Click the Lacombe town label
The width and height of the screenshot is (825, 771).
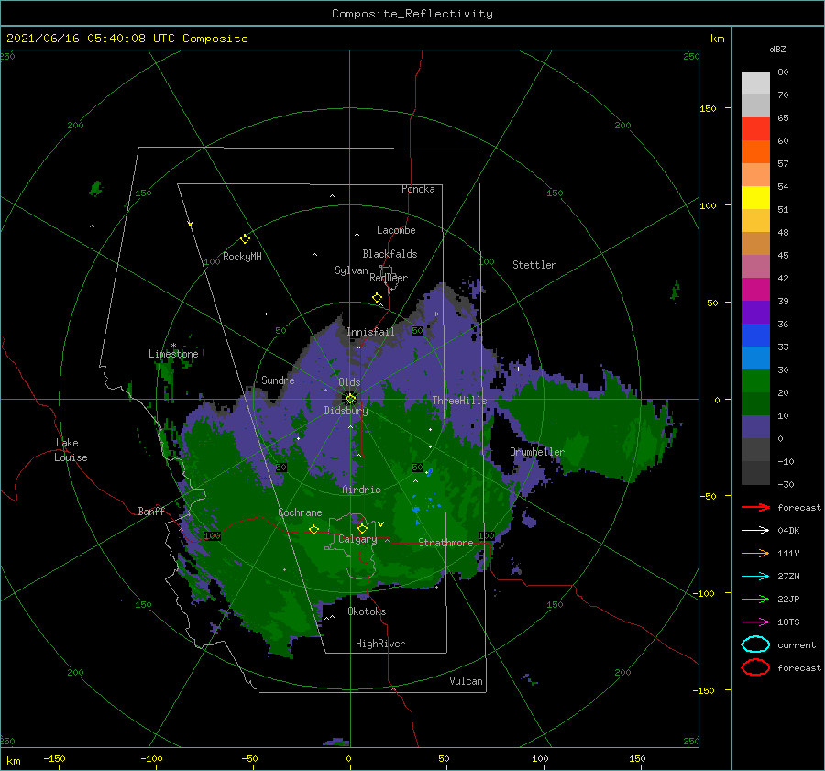(396, 230)
